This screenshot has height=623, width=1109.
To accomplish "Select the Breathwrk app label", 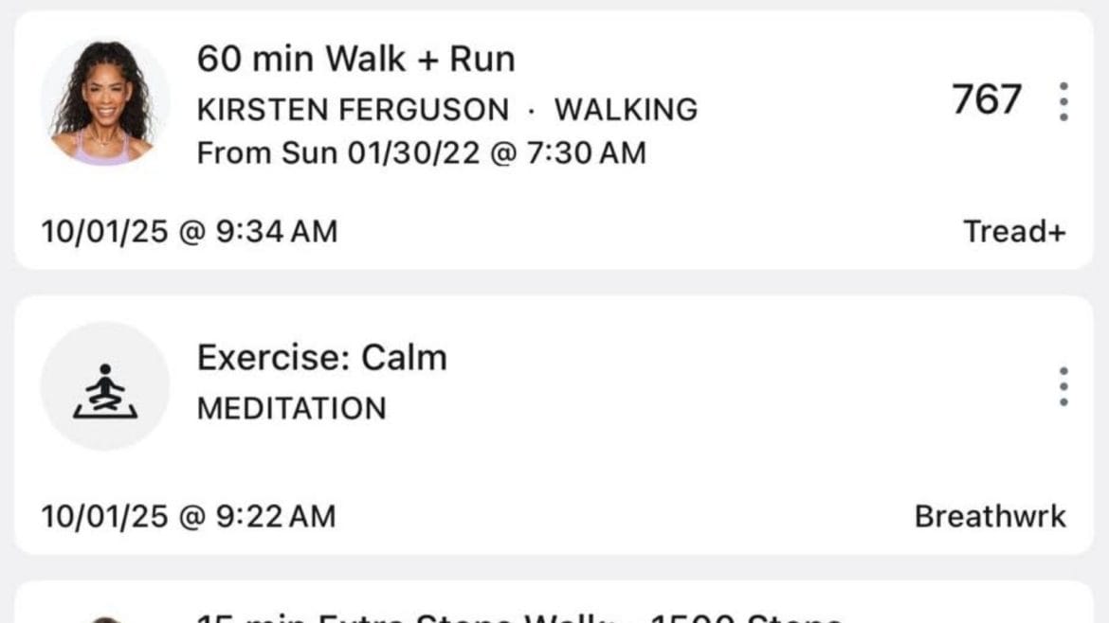I will (990, 516).
